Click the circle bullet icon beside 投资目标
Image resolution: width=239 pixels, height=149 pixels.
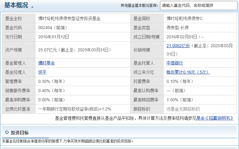pos(7,132)
